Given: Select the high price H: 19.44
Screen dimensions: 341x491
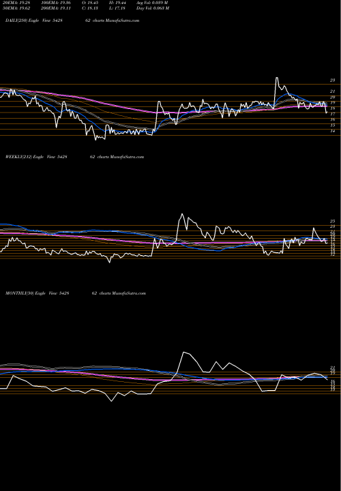Looking at the screenshot, I should click(117, 3).
